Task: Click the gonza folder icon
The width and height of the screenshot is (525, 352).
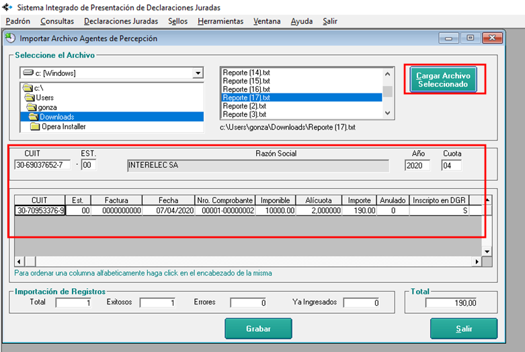Action: 31,107
